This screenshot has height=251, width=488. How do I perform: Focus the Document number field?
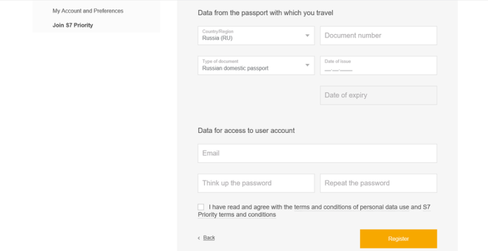pos(378,35)
